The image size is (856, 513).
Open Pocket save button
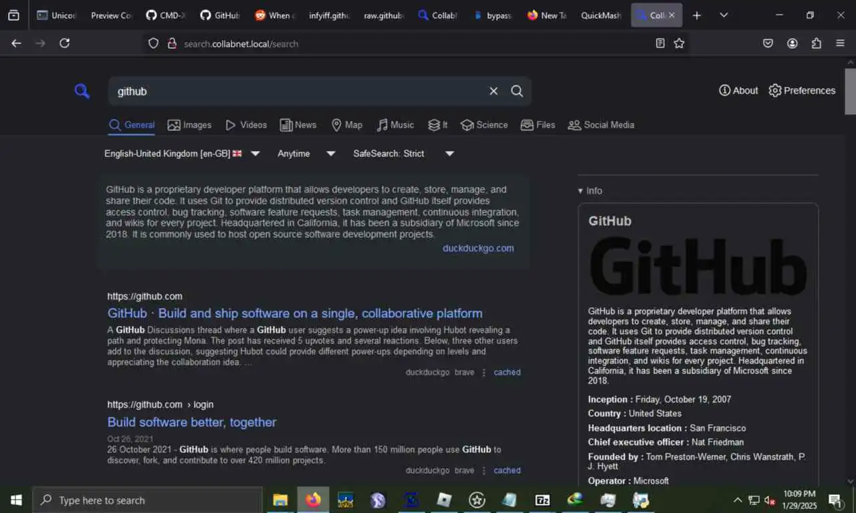tap(768, 43)
